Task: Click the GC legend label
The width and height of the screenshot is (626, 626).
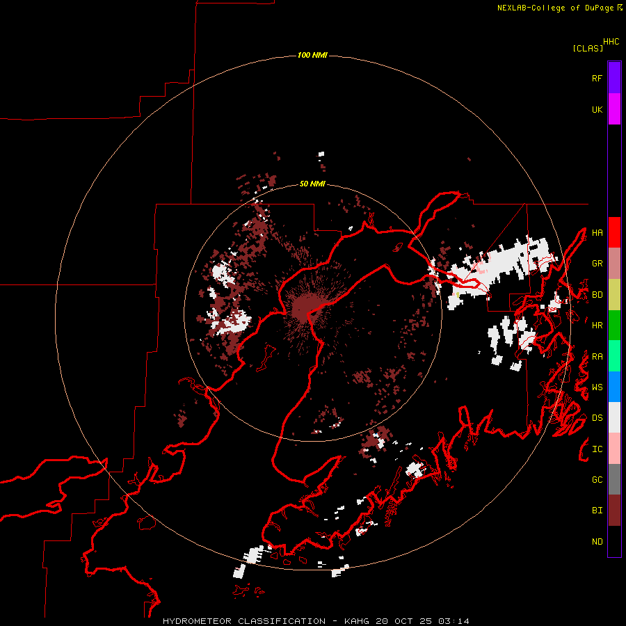Action: [x=597, y=479]
